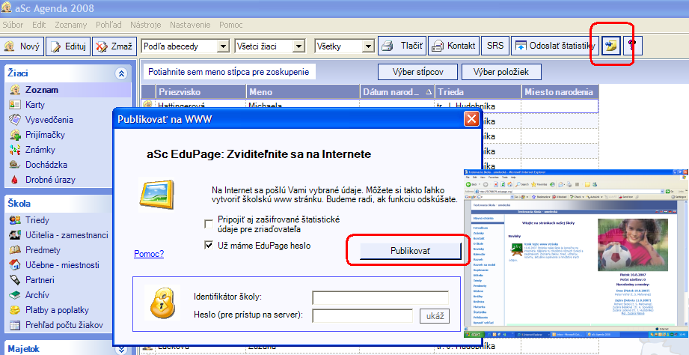Open the Všetci žiaci filter dropdown
Viewport: 689px width, 355px height.
(298, 46)
